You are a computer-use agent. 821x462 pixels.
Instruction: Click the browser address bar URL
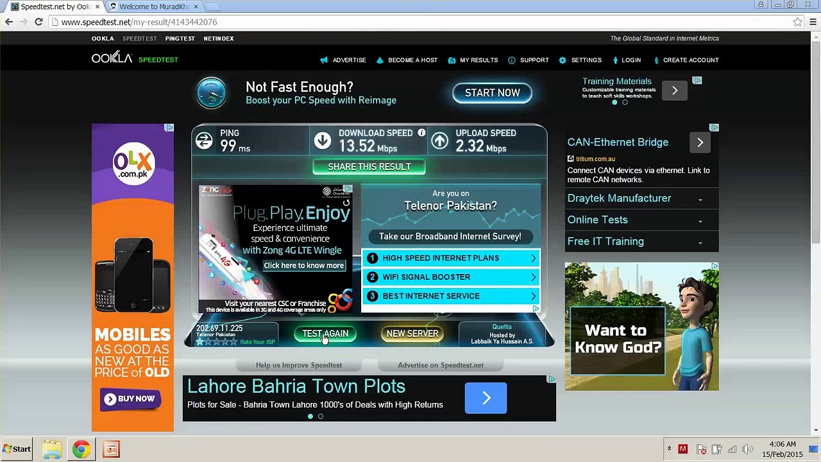tap(139, 22)
